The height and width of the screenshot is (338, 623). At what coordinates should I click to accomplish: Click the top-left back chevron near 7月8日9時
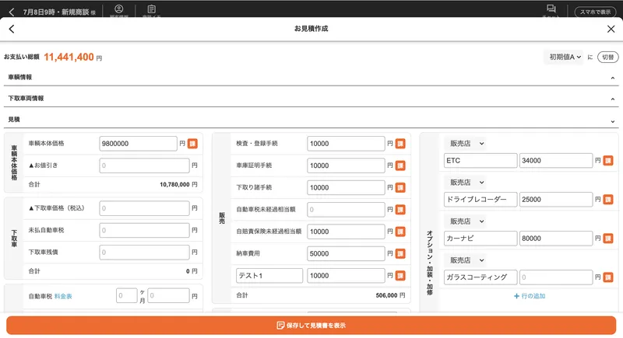tap(12, 12)
